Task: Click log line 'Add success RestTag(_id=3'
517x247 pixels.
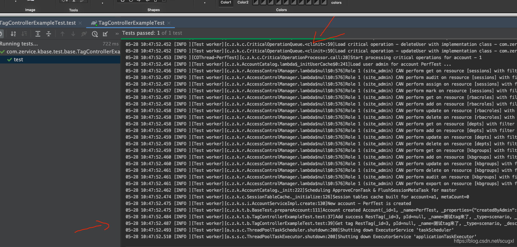Action: (x=321, y=217)
